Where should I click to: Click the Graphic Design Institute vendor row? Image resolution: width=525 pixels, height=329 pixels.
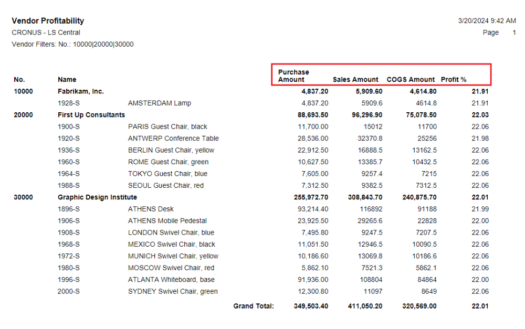97,197
